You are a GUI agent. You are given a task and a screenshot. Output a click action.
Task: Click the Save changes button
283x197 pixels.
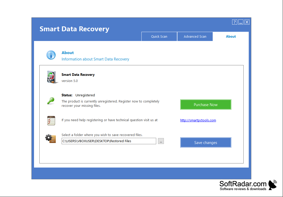206,142
